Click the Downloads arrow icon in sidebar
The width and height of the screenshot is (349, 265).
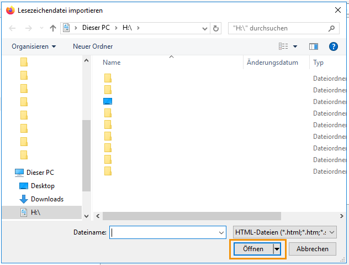pos(24,199)
